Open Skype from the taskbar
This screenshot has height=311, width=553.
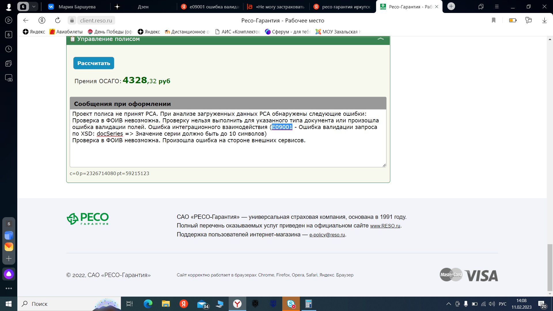pyautogui.click(x=291, y=304)
